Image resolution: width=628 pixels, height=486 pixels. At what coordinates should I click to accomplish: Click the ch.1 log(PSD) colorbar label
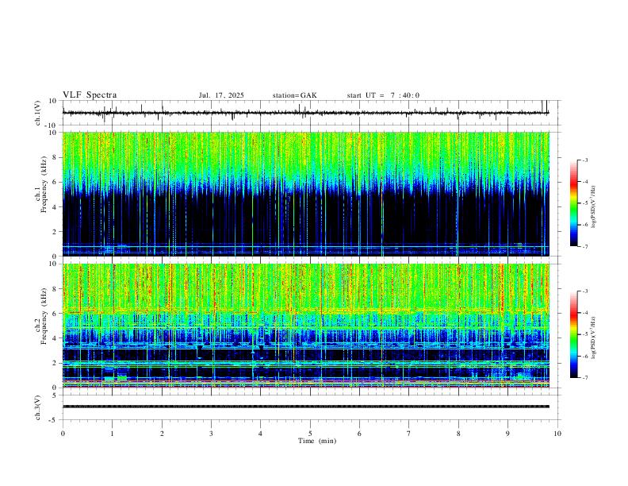point(594,207)
